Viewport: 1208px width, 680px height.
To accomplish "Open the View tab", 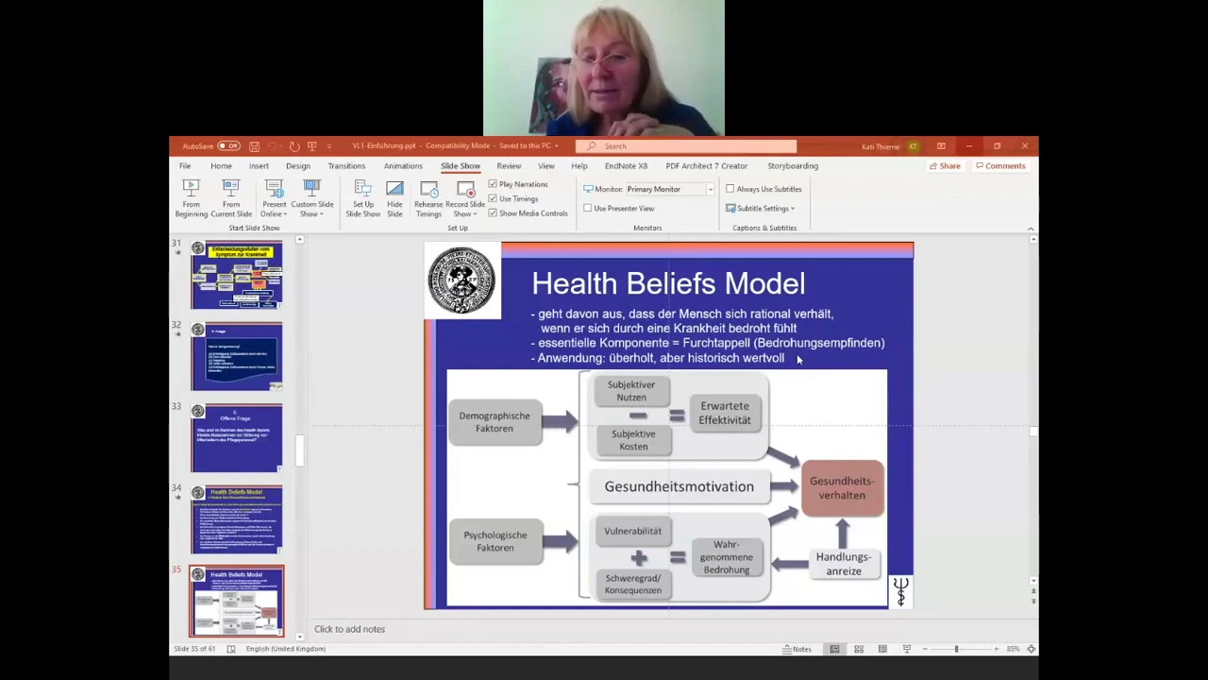I will (545, 166).
